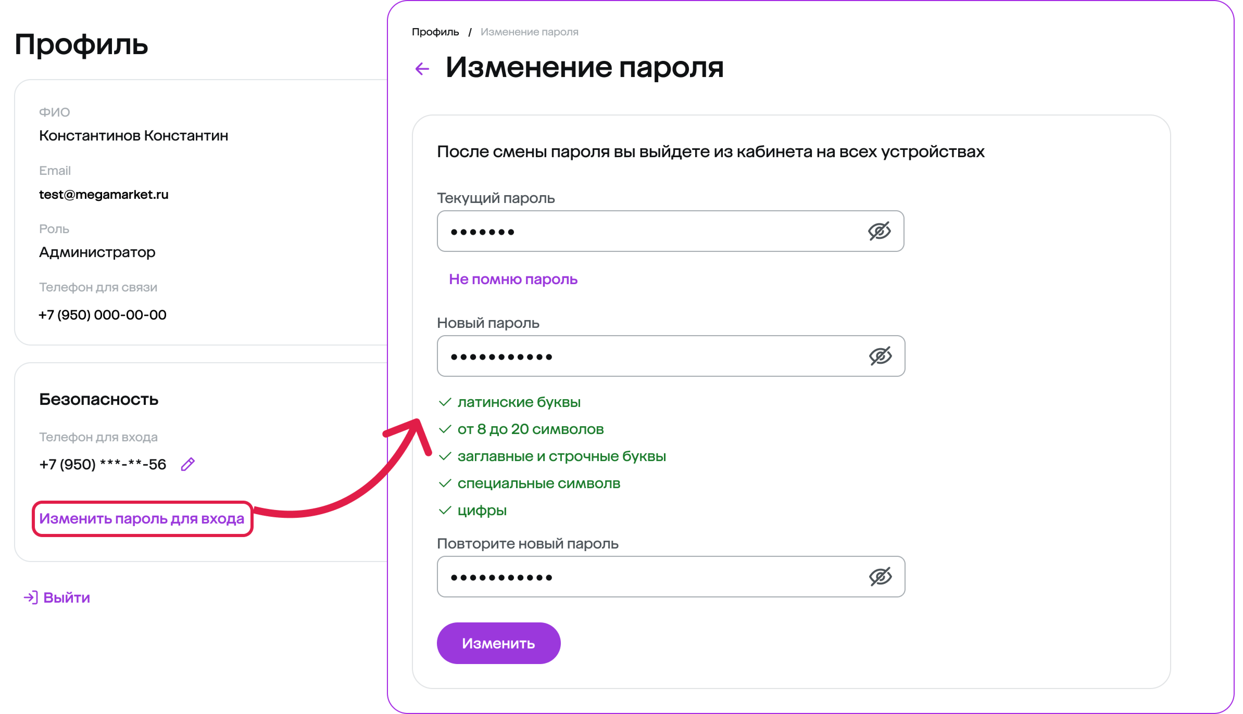Click the email test@megamarket.ru
The width and height of the screenshot is (1243, 714).
pyautogui.click(x=104, y=195)
